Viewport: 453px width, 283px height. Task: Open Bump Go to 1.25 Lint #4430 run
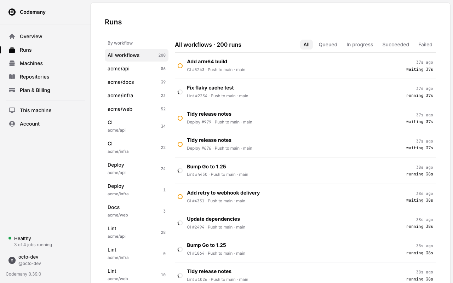(305, 171)
